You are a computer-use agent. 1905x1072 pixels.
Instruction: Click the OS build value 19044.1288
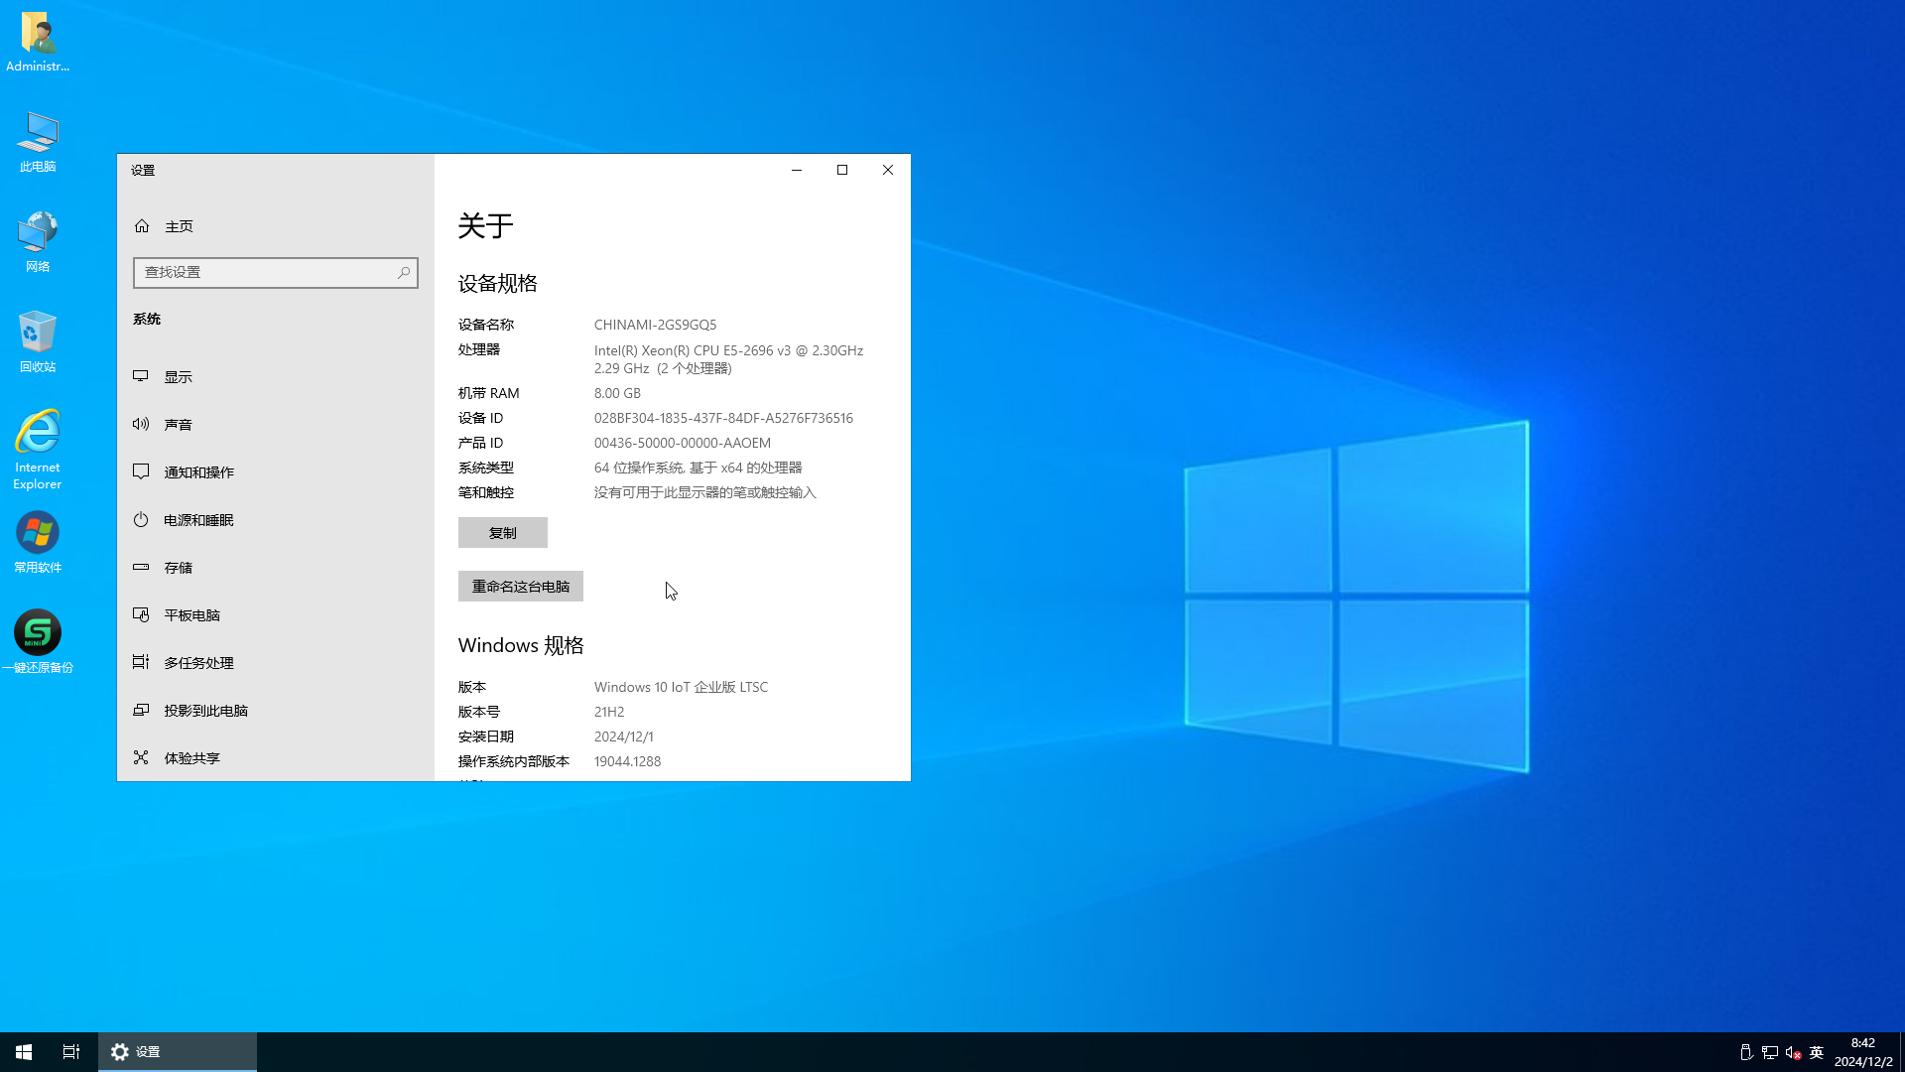[627, 761]
